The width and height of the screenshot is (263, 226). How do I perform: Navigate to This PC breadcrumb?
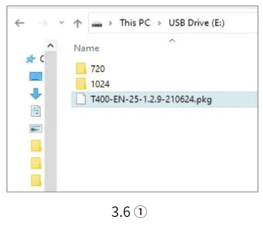(135, 23)
